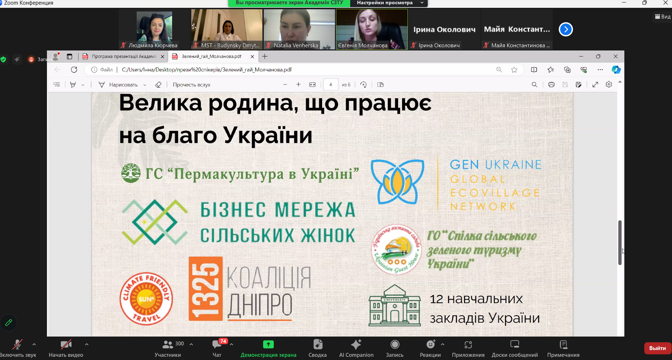Click the PDF zoom in plus icon
This screenshot has width=672, height=360.
[298, 85]
